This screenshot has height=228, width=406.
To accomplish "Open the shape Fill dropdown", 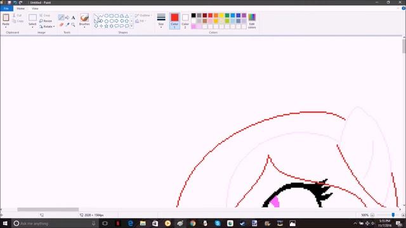I will click(x=141, y=21).
